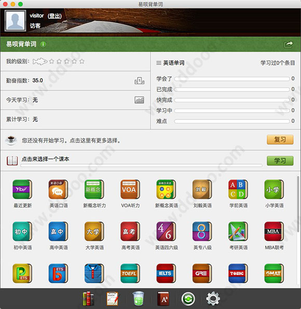
Task: Click the 登出 logout link
Action: pyautogui.click(x=55, y=16)
